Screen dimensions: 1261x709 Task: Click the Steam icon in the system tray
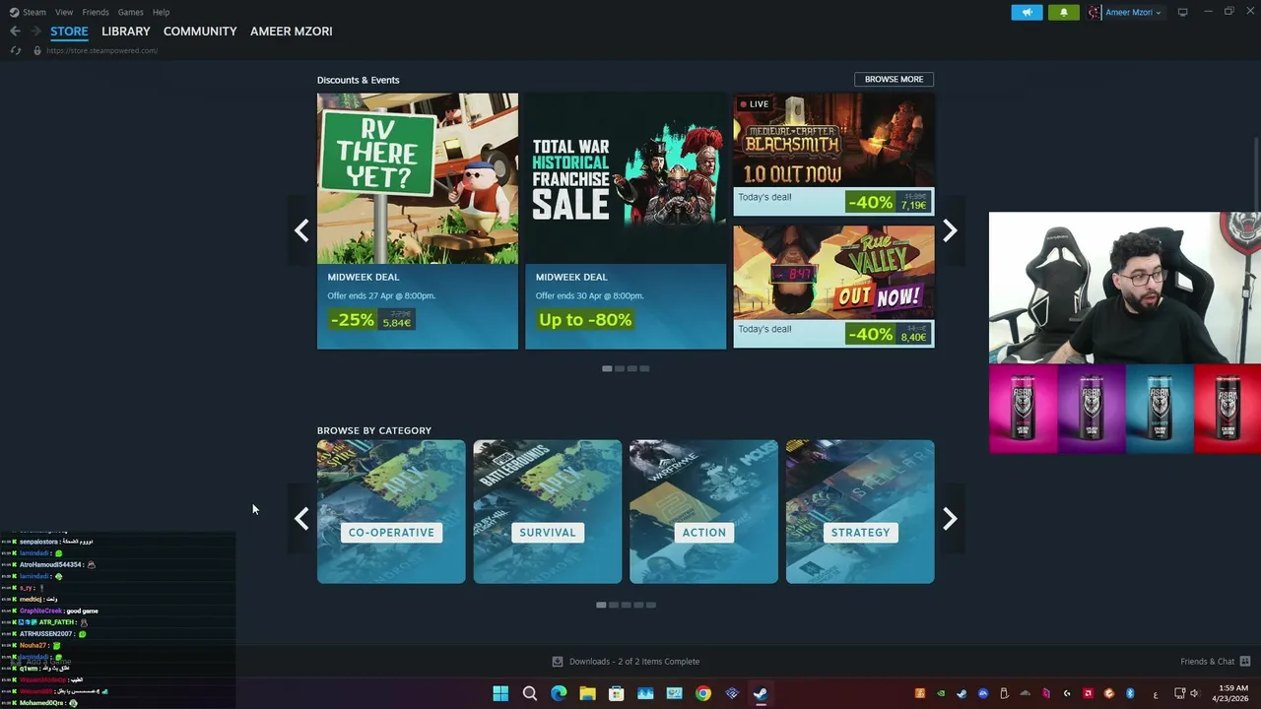962,693
